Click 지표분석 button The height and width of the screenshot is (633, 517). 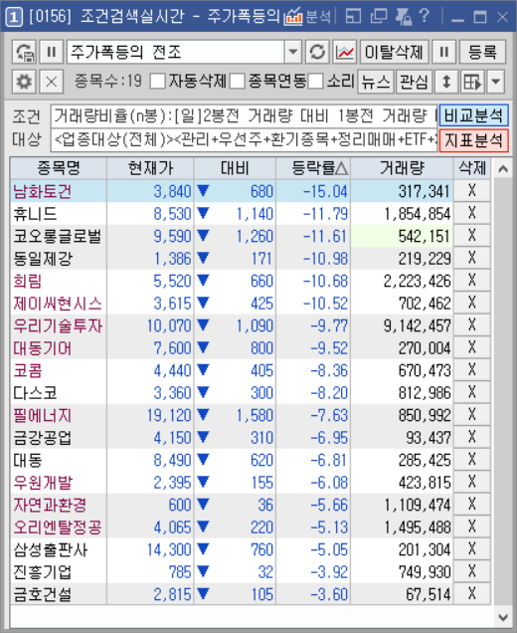[x=473, y=140]
